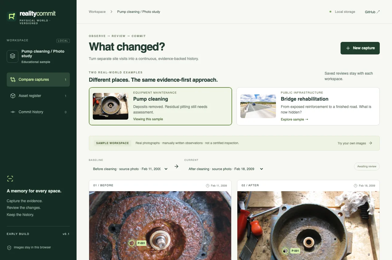Click the workspace layers icon

point(13,56)
